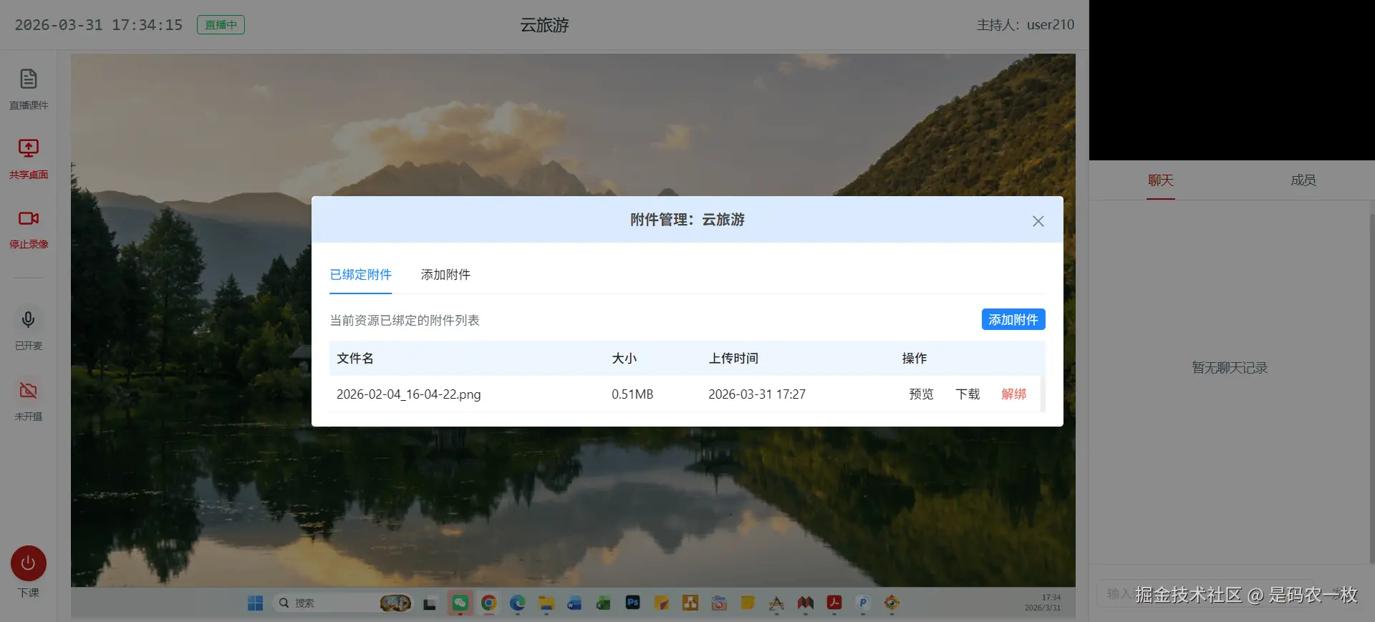Click 下载 for the png attachment
This screenshot has width=1375, height=622.
pos(968,394)
